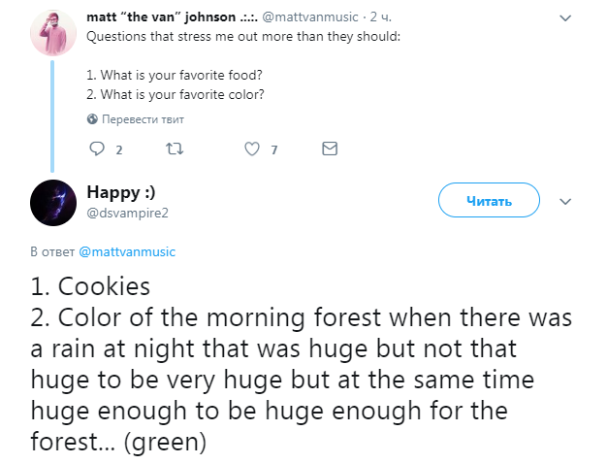Click the Перевести твит translate link
The image size is (607, 464).
point(143,119)
